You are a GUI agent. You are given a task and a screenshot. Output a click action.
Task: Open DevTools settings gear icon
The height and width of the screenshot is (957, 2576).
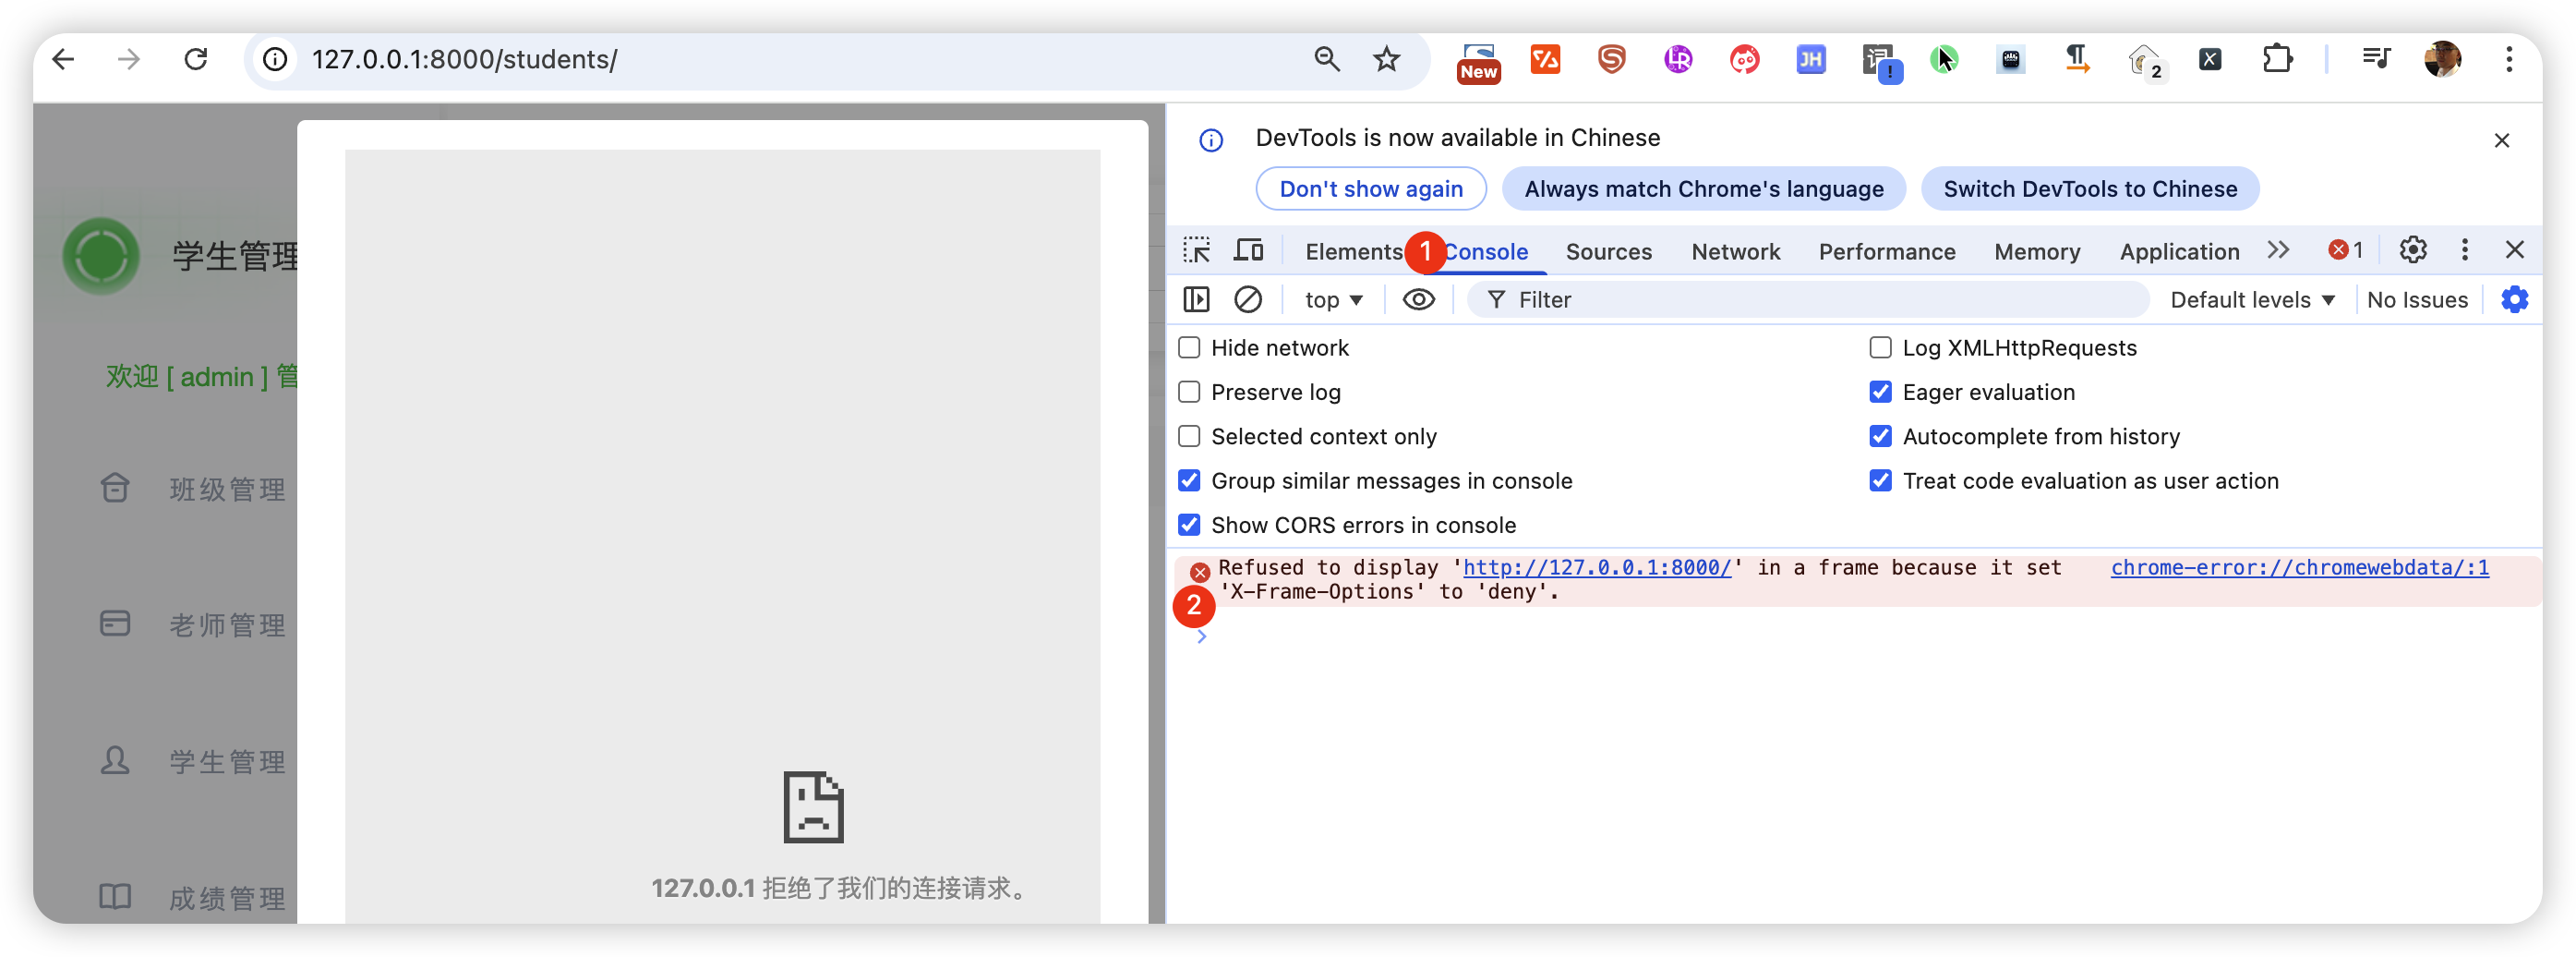(x=2412, y=250)
